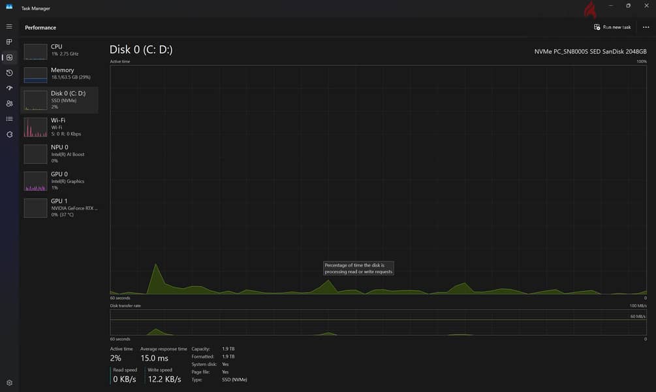Select Disk 0 (C: D:) item
The height and width of the screenshot is (392, 656).
pos(59,100)
